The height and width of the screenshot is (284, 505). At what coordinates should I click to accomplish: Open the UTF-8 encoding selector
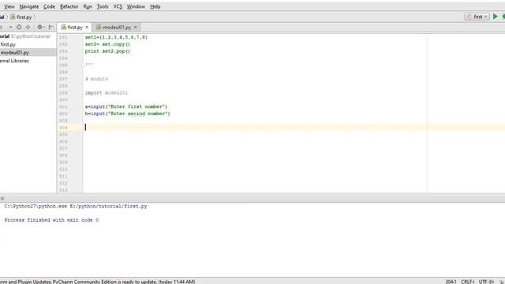pyautogui.click(x=486, y=282)
